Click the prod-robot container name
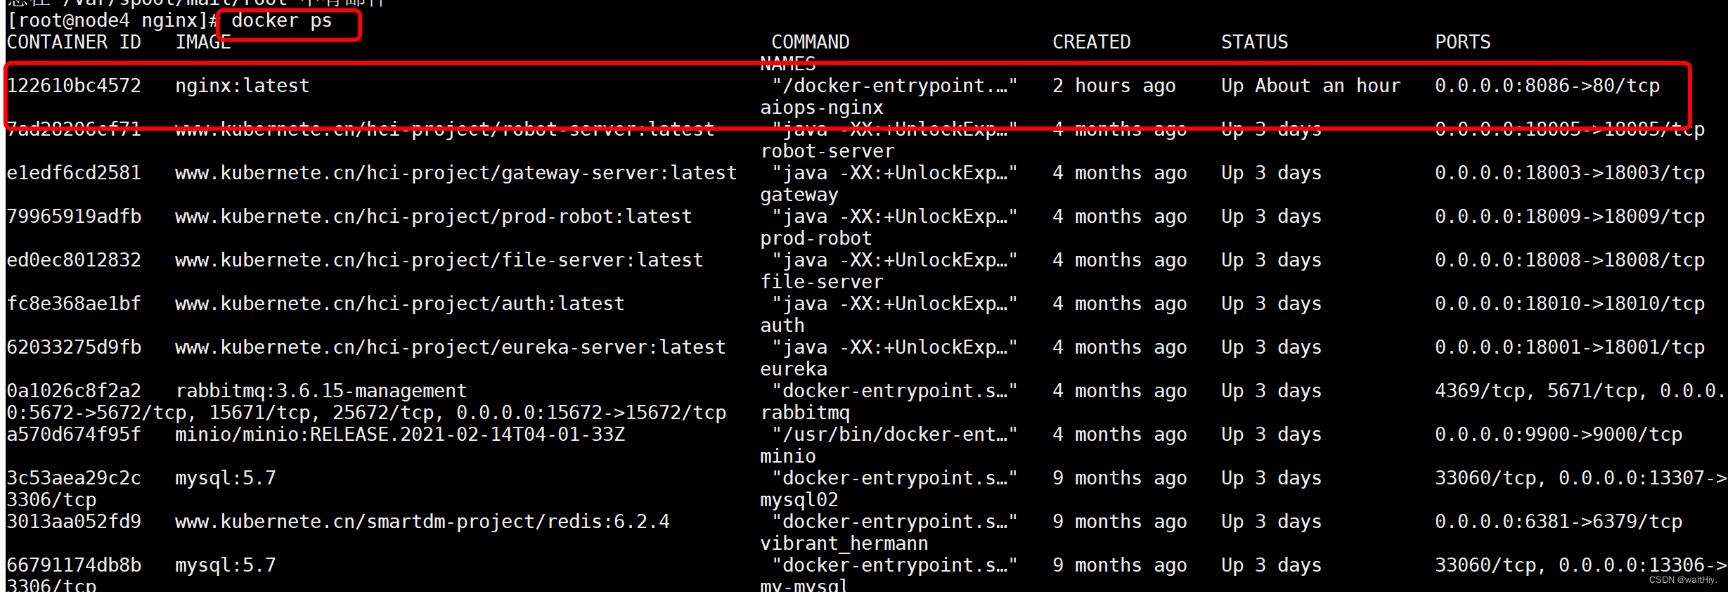Viewport: 1728px width, 592px height. pos(815,238)
